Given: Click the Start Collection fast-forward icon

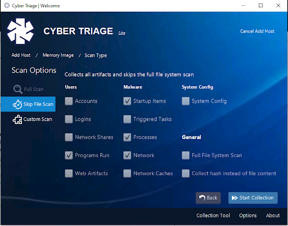Looking at the screenshot, I should 235,198.
